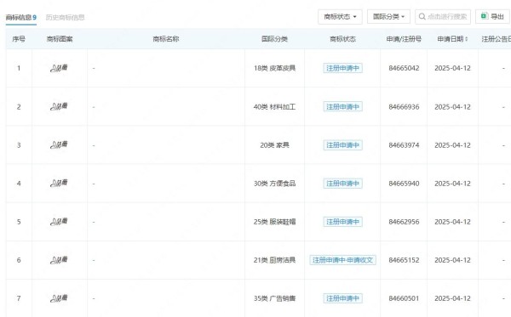Screen dimensions: 511x317
Task: Open trademark image in row 7
Action: pos(59,298)
